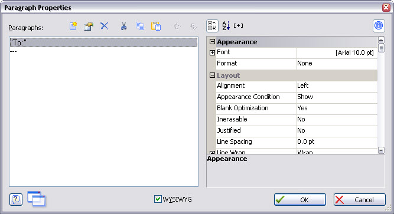Expand the Line Wrap property
Viewport: 394px width, 214px height.
[x=212, y=153]
